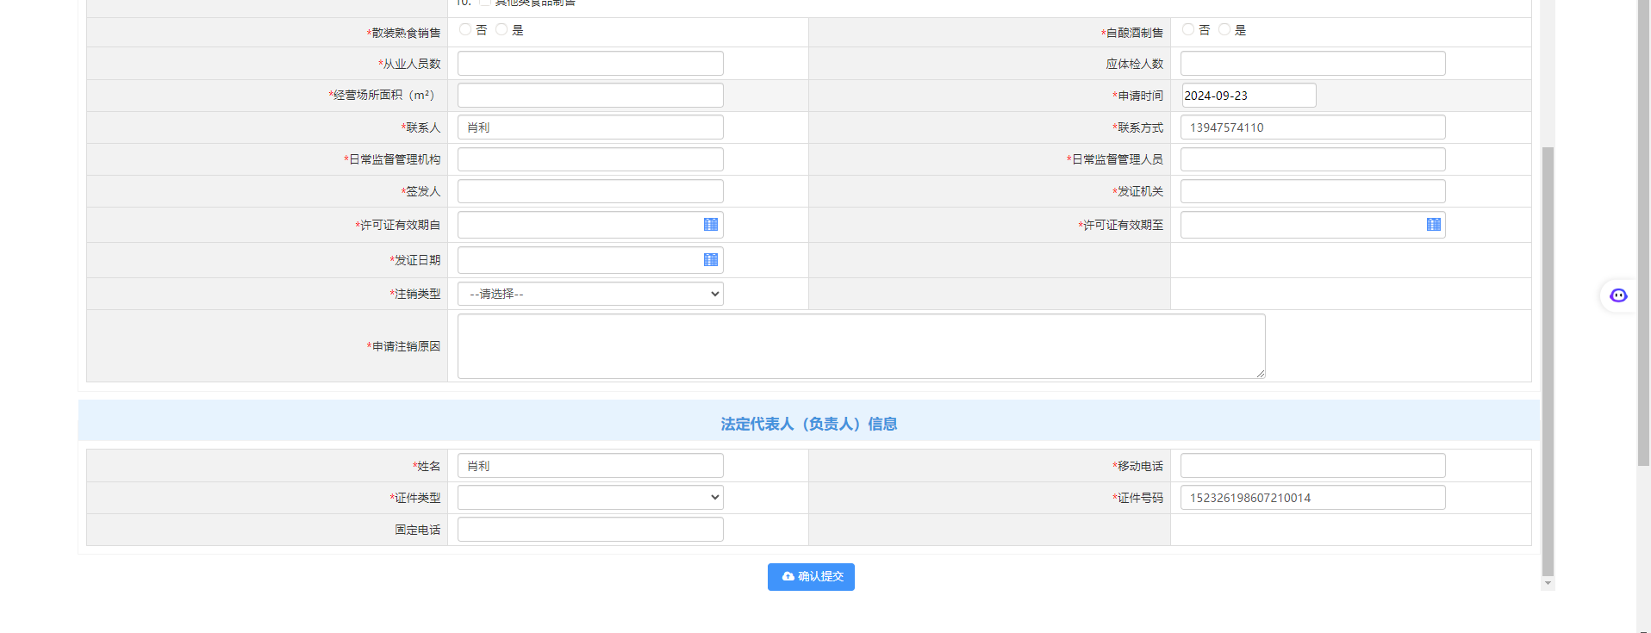Open the 证件类型 dropdown
1651x633 pixels.
[x=590, y=498]
